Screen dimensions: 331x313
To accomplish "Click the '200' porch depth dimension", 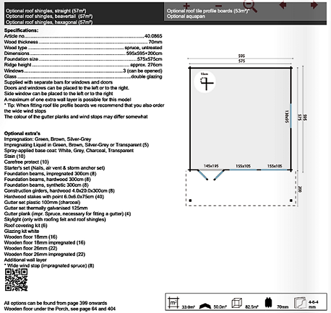I will tap(300, 189).
